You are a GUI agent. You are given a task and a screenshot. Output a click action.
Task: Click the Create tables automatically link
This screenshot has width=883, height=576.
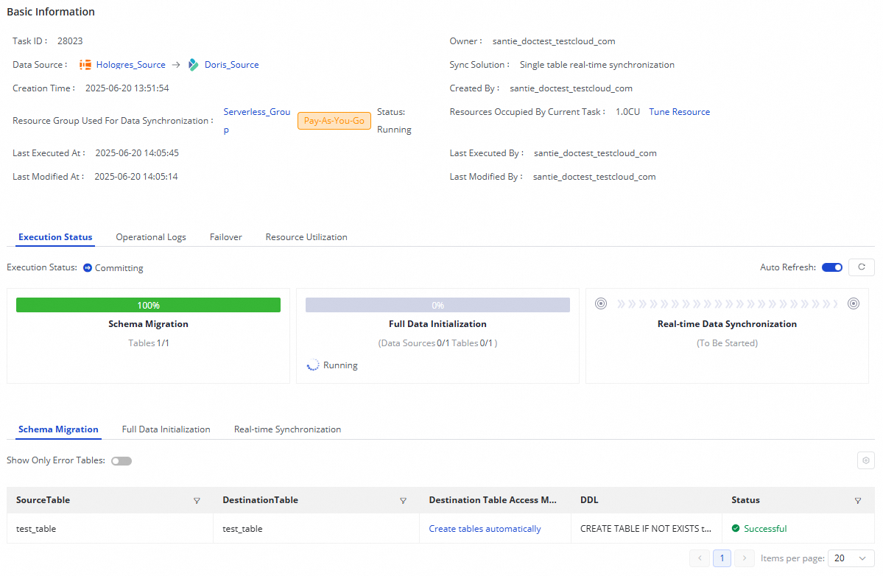click(x=485, y=529)
